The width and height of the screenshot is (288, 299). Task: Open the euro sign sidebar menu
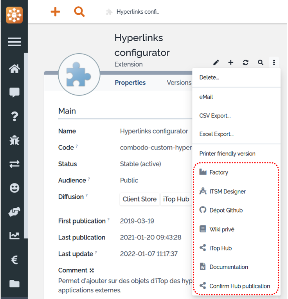pyautogui.click(x=14, y=260)
